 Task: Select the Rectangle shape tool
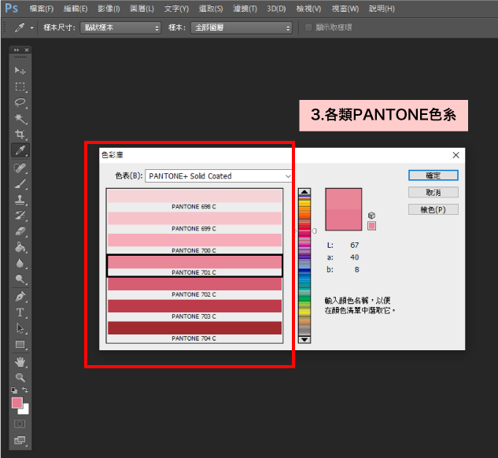20,345
